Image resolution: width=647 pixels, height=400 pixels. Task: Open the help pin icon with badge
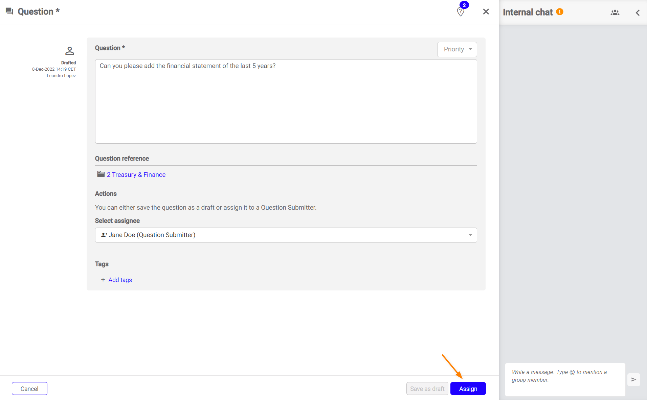(461, 12)
